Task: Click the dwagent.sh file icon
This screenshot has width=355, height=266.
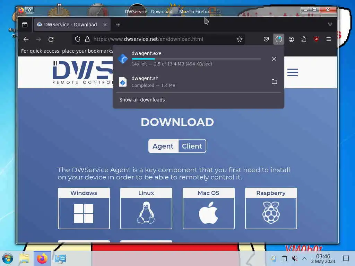Action: click(123, 82)
